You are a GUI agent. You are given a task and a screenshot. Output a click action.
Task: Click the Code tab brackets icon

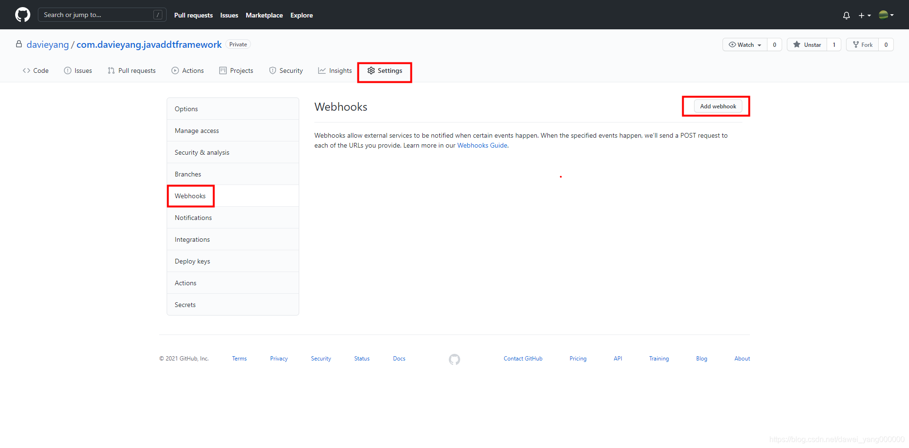click(x=27, y=70)
